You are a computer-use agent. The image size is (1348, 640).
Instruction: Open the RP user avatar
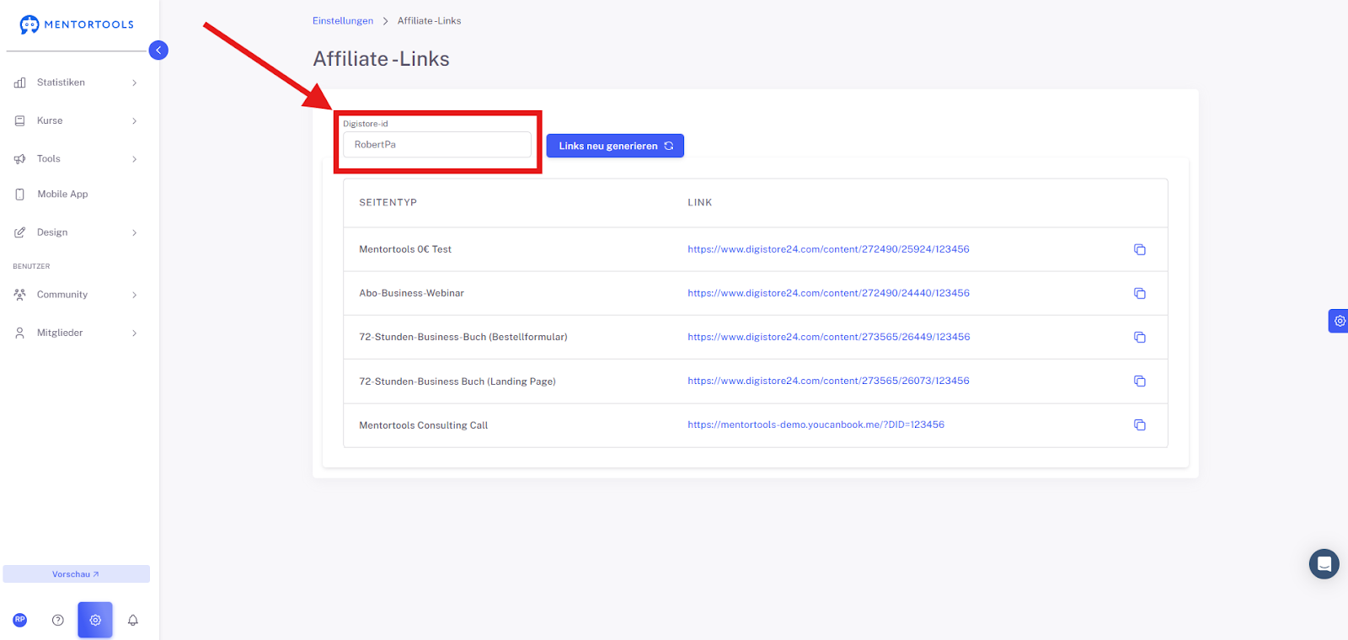pyautogui.click(x=20, y=620)
